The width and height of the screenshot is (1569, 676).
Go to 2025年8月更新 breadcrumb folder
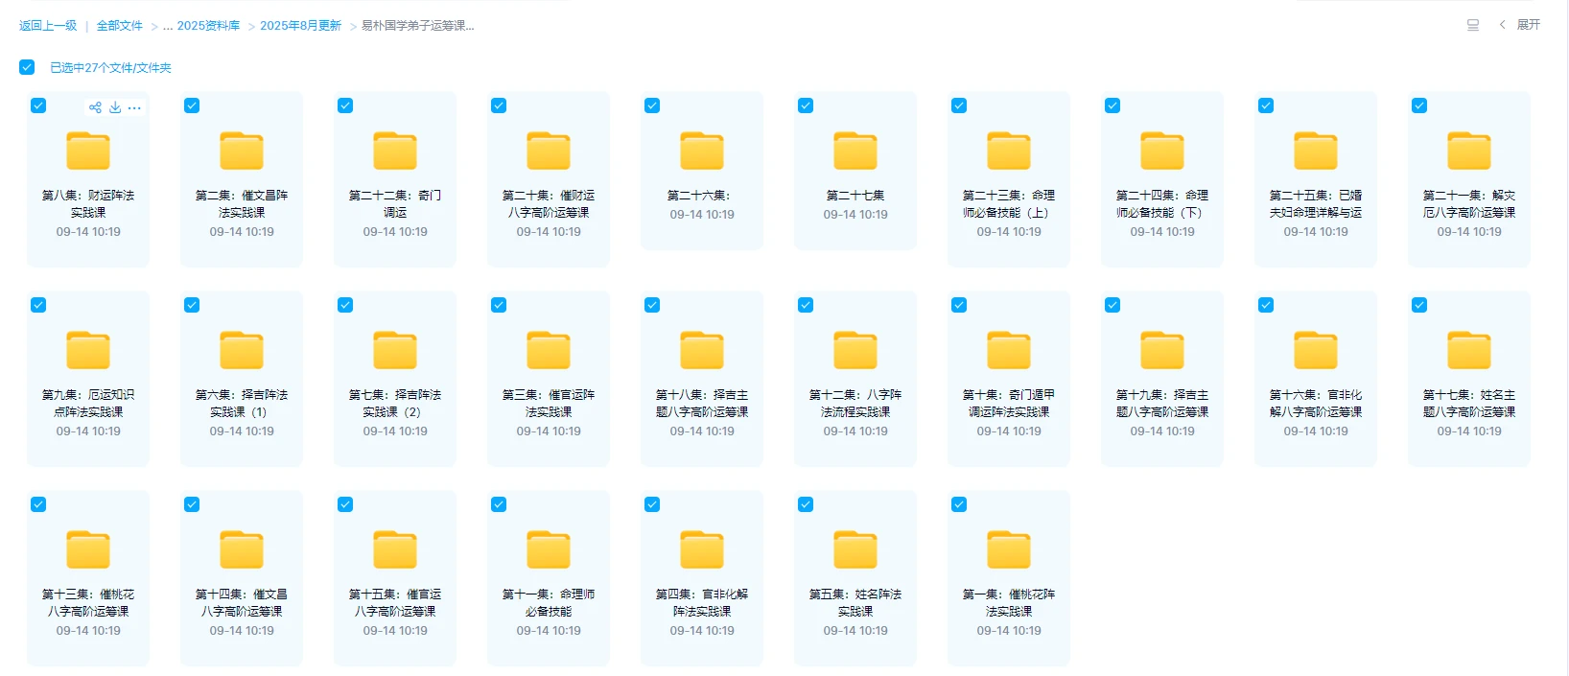(300, 26)
